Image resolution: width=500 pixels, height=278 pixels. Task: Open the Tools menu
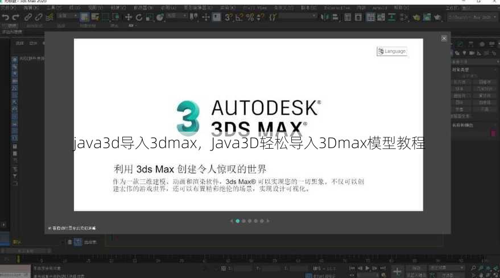click(x=53, y=7)
